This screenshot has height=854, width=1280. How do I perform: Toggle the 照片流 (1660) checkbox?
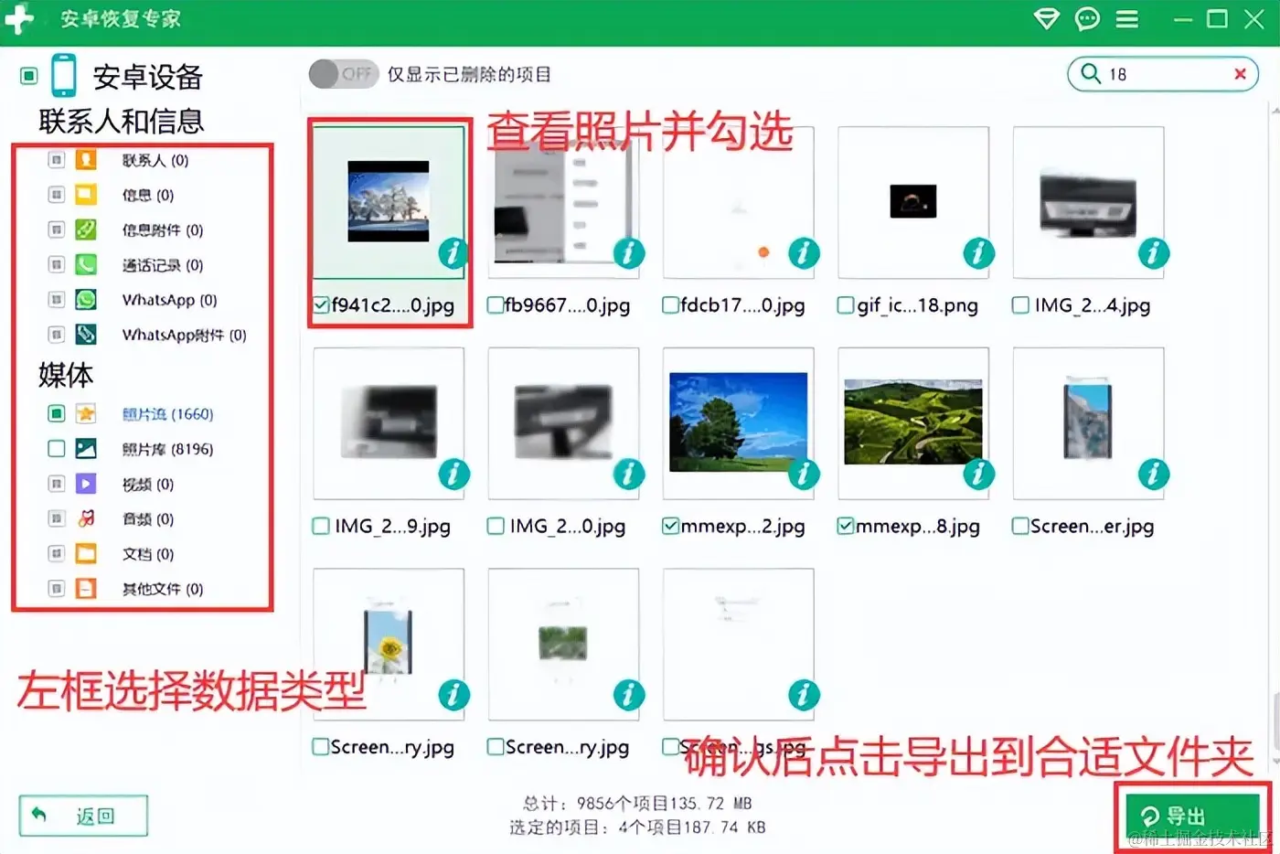(56, 413)
